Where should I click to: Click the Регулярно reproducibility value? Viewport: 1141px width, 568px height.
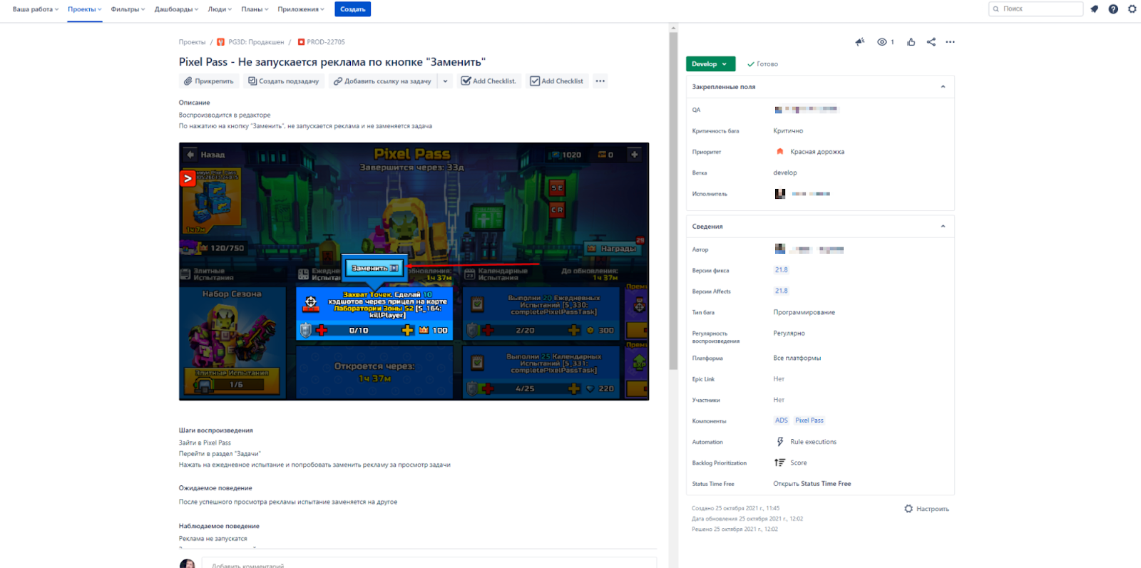(x=789, y=333)
